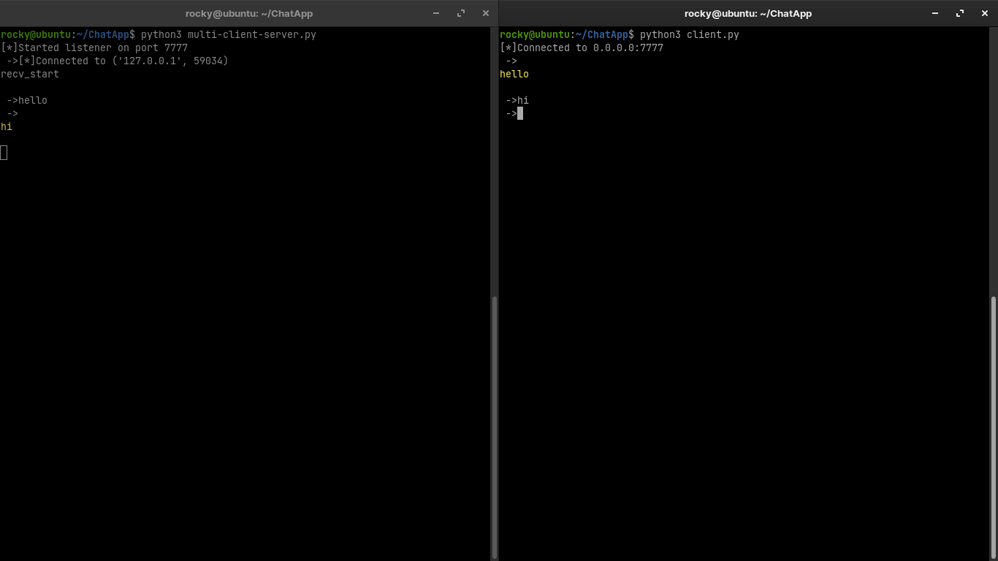This screenshot has height=561, width=998.
Task: Select the yellow hello message in client terminal
Action: pyautogui.click(x=514, y=74)
